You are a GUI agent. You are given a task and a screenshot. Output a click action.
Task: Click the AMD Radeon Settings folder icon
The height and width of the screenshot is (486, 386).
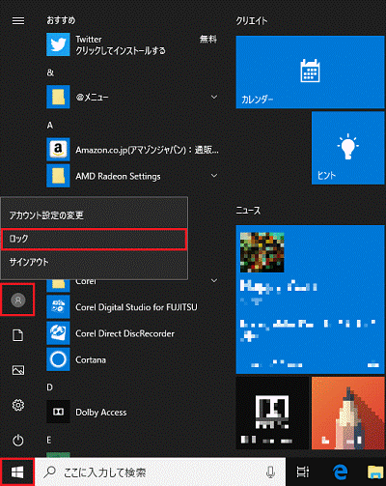click(x=58, y=176)
